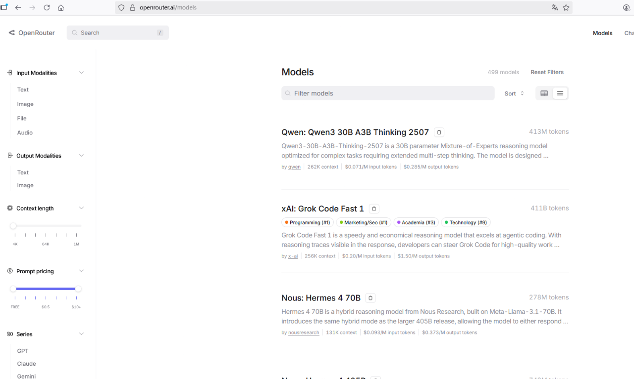Collapse the Input Modalities section chevron
Screen dimensions: 634x379
tap(82, 73)
